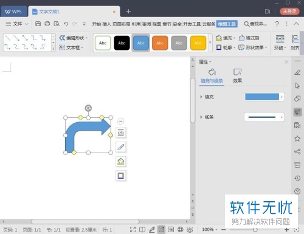Click the 查找命令 search box
This screenshot has height=234, width=304.
point(255,24)
